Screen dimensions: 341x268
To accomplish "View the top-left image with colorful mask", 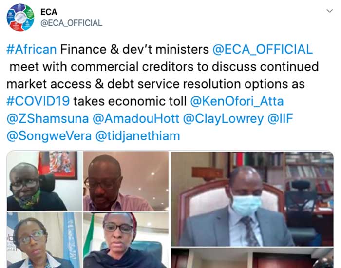I will click(44, 181).
